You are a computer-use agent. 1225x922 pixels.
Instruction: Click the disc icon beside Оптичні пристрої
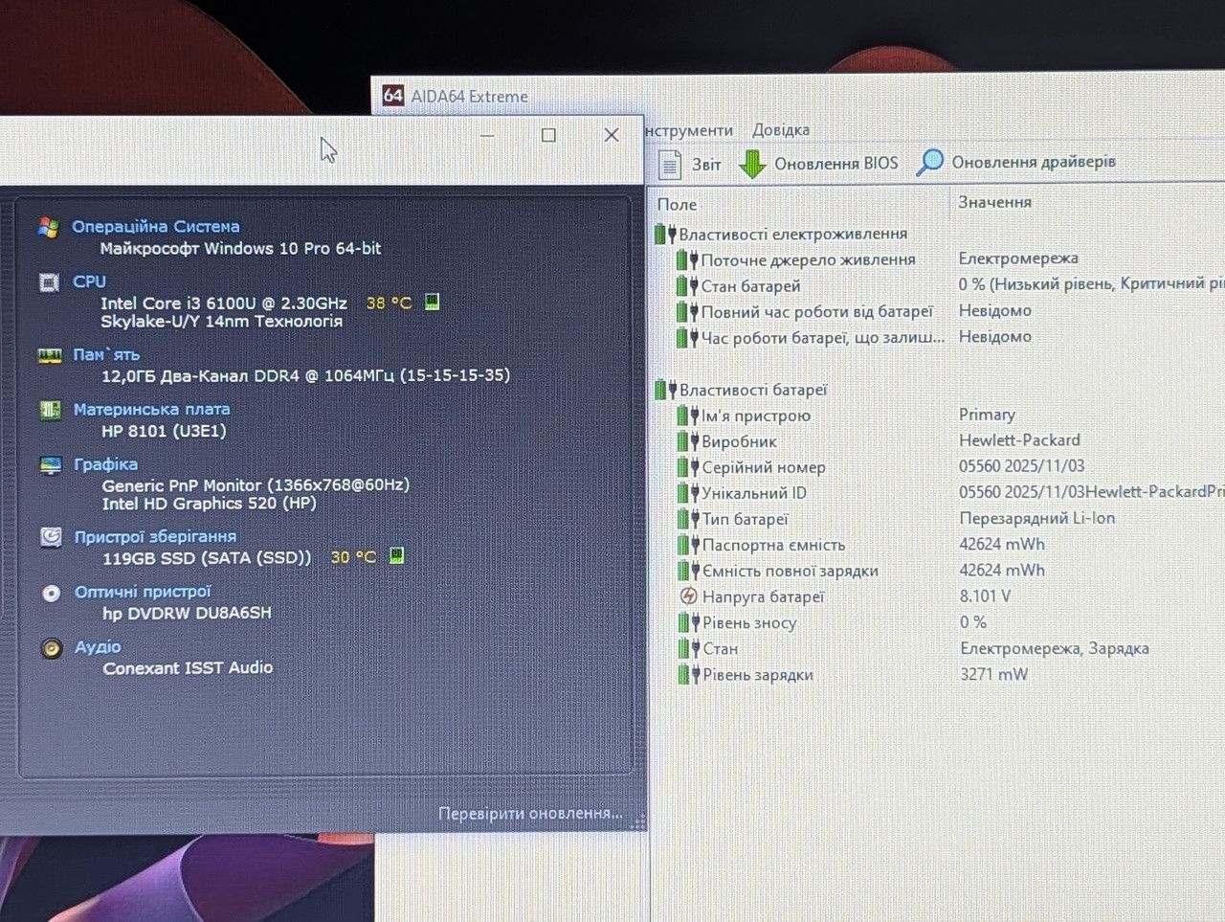tap(52, 594)
